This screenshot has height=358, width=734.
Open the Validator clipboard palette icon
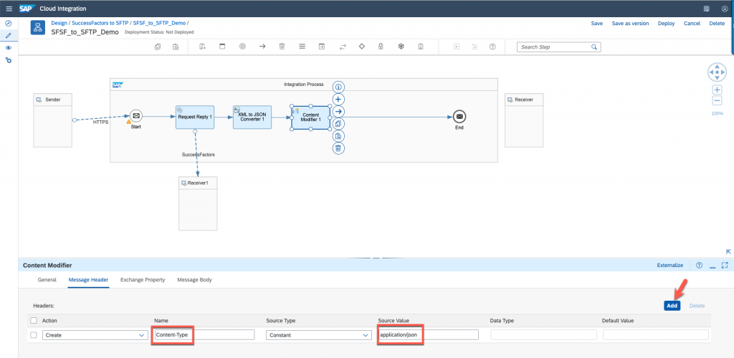(421, 47)
